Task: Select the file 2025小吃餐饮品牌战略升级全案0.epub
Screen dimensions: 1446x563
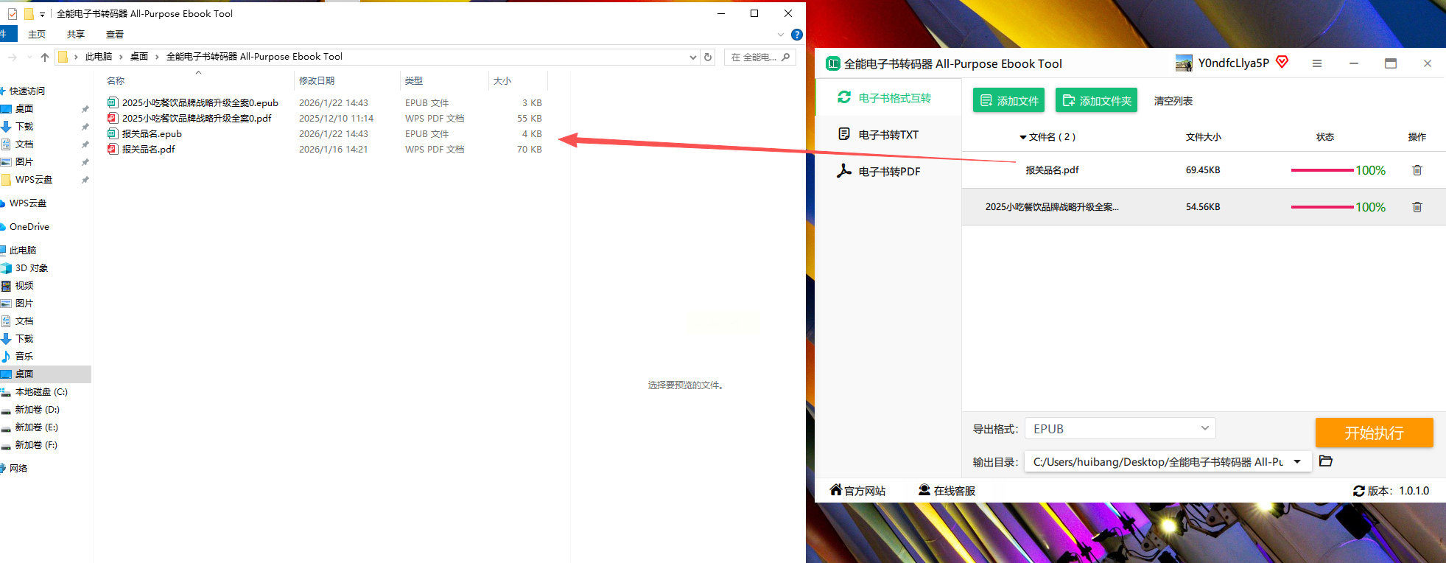Action: [200, 102]
